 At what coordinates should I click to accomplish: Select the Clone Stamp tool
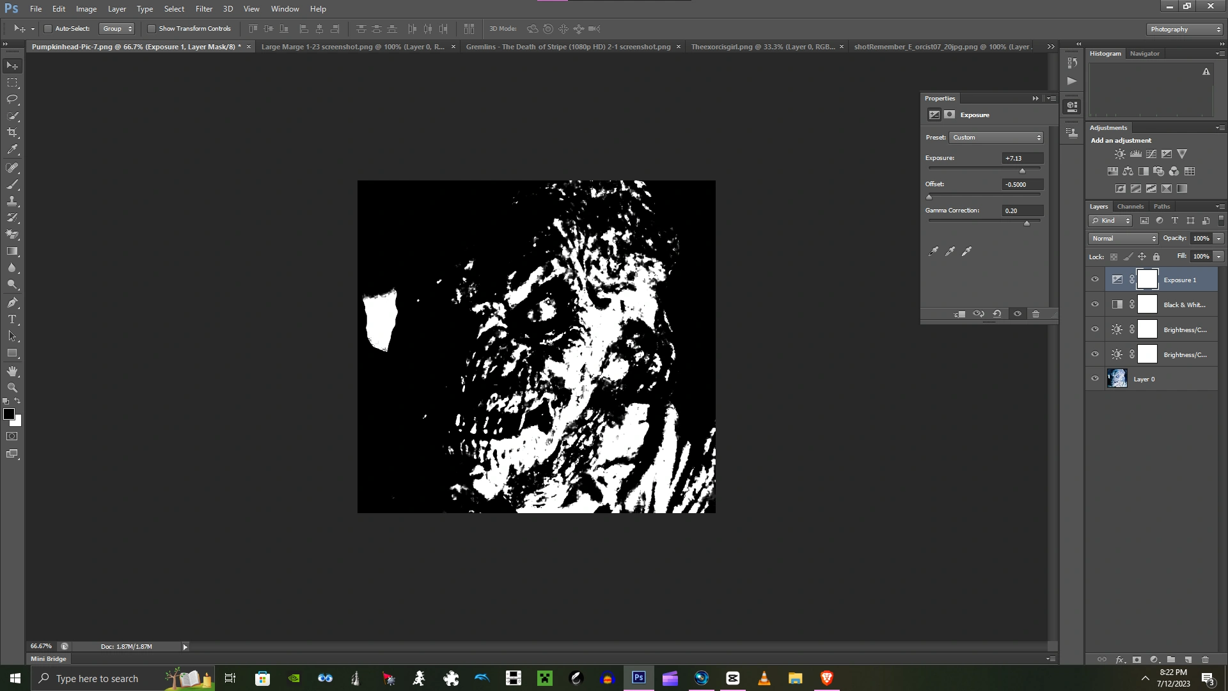tap(12, 201)
